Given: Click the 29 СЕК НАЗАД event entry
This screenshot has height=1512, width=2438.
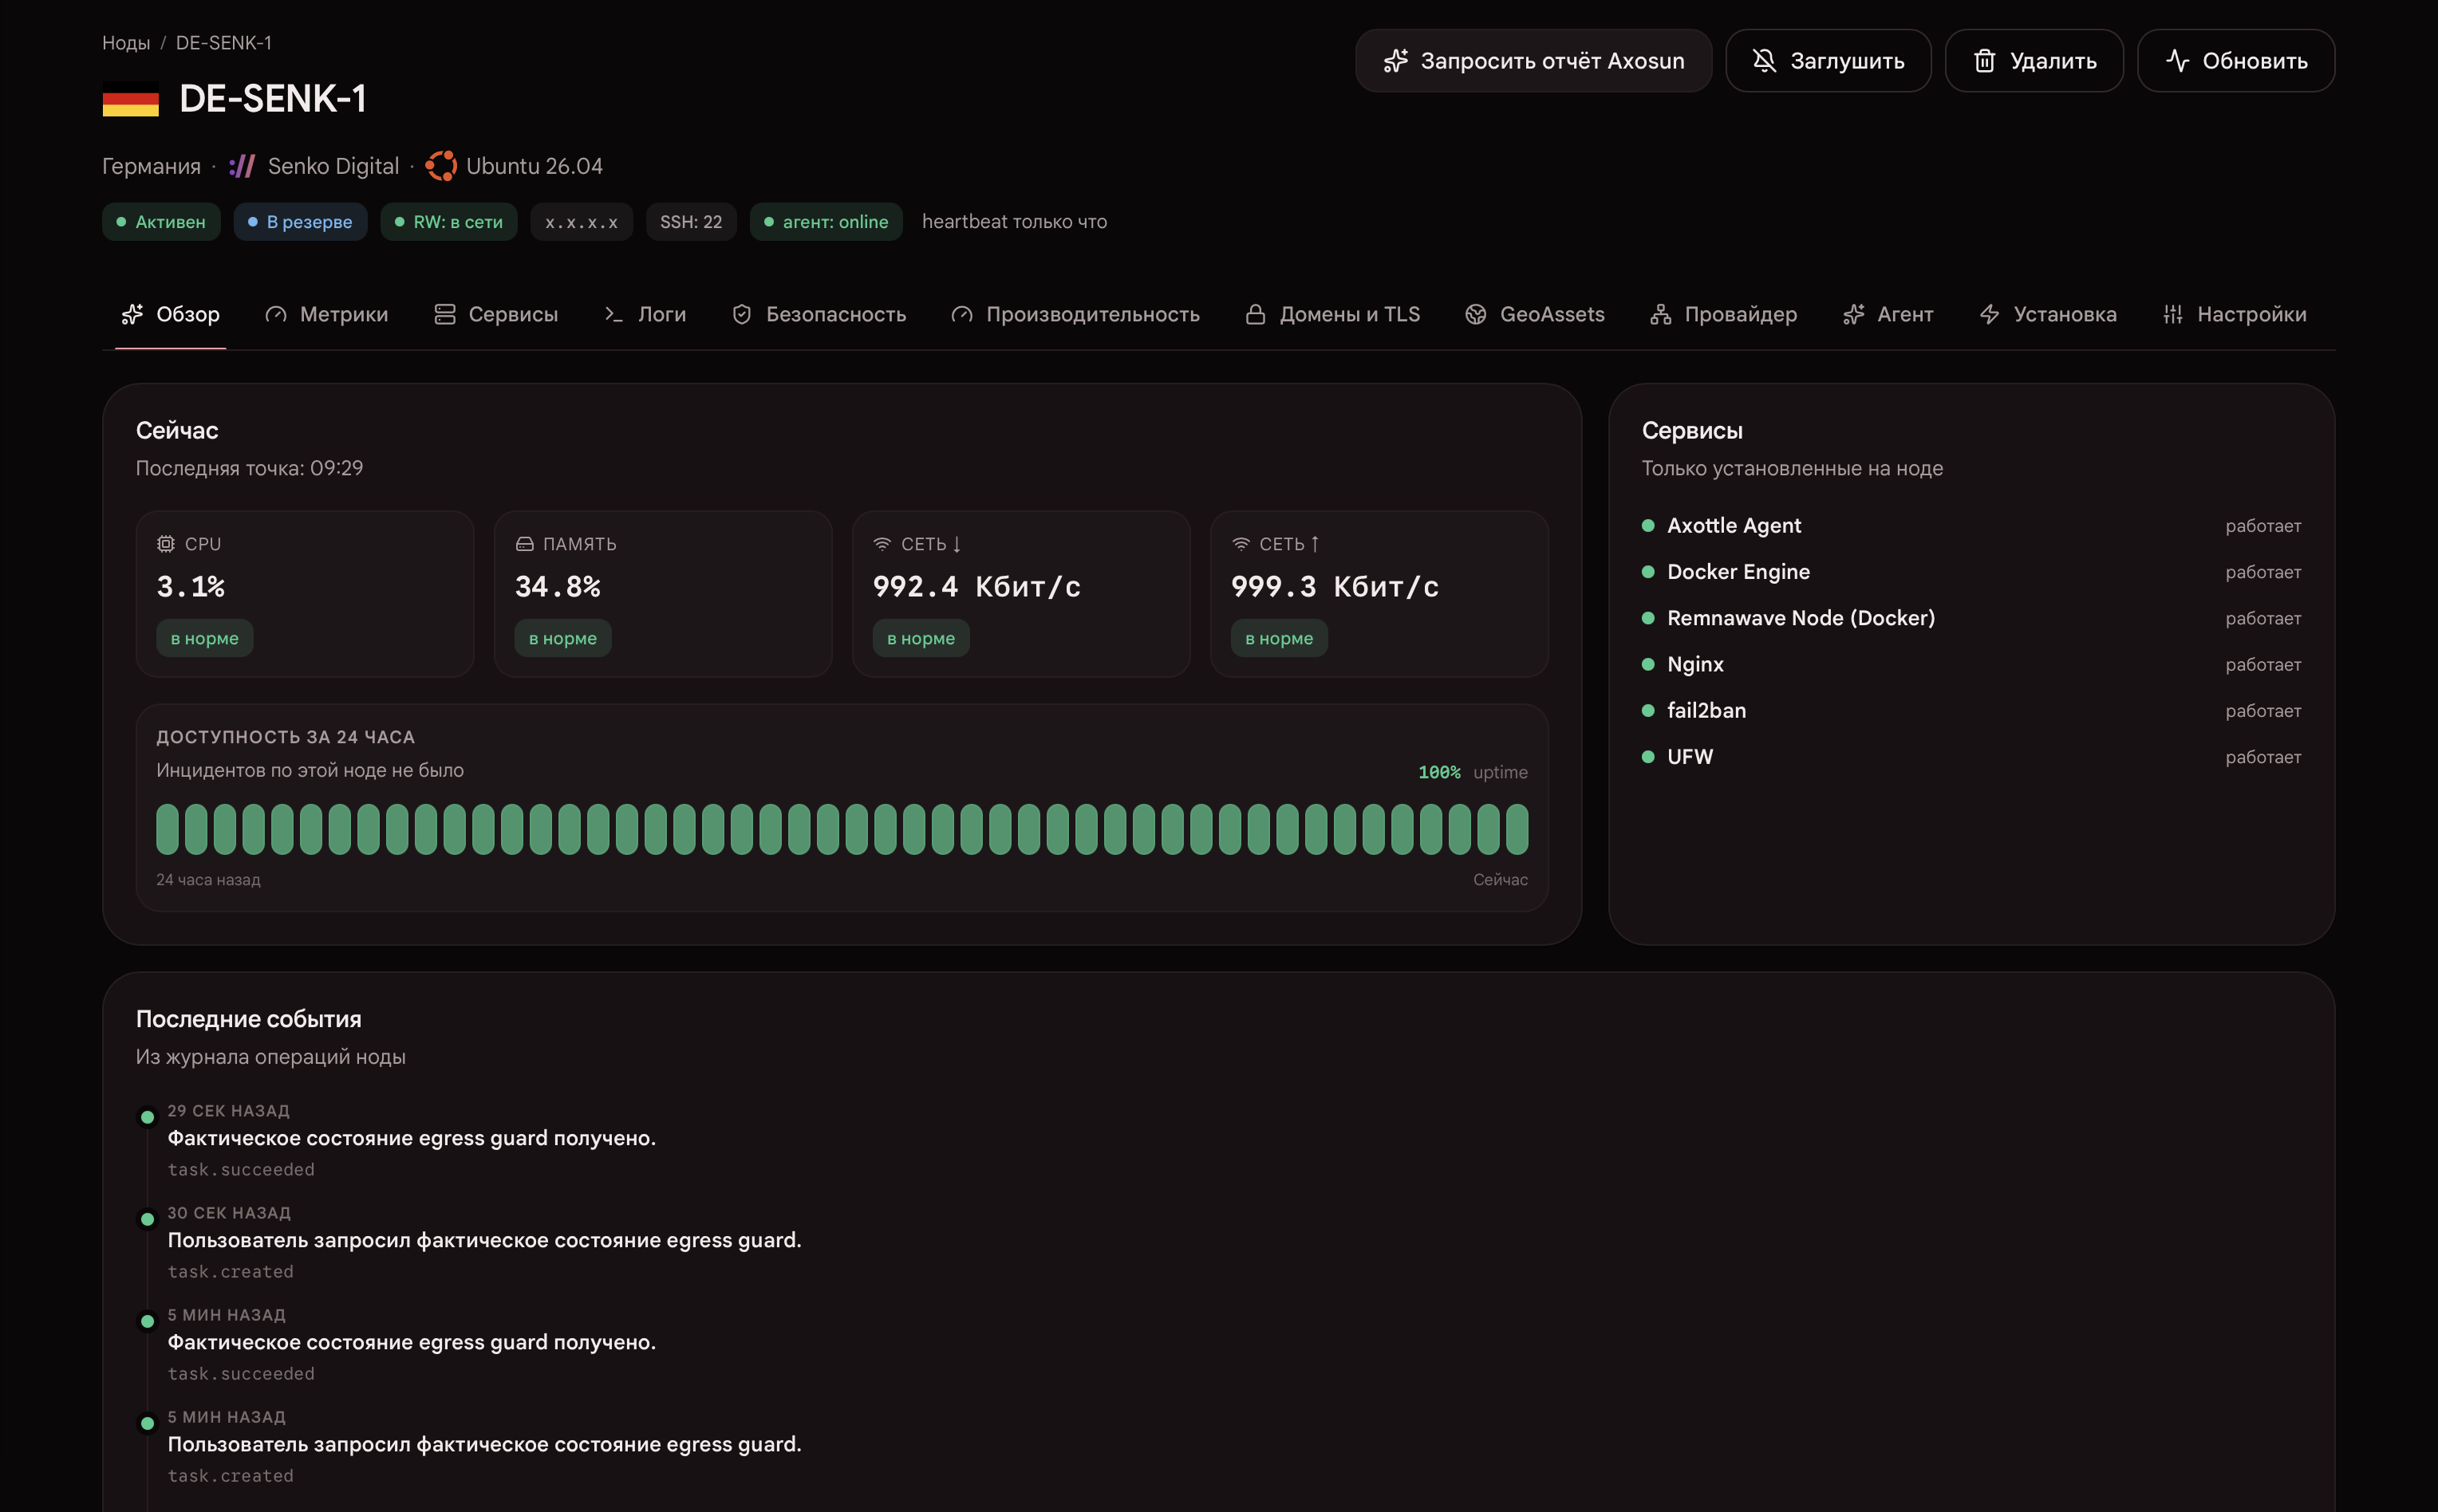Looking at the screenshot, I should [411, 1139].
